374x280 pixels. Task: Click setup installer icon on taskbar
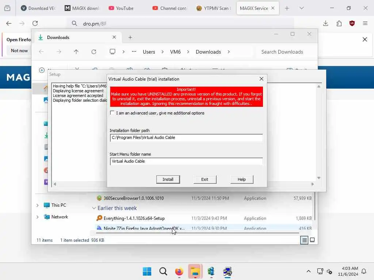227,271
